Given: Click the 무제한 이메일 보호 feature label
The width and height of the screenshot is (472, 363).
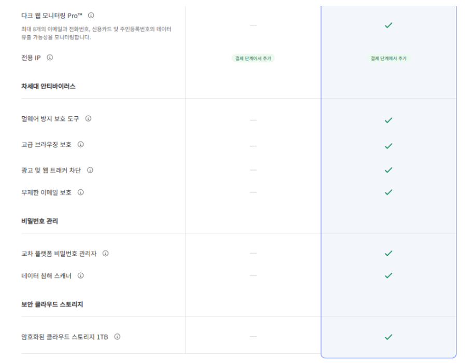Looking at the screenshot, I should point(46,192).
